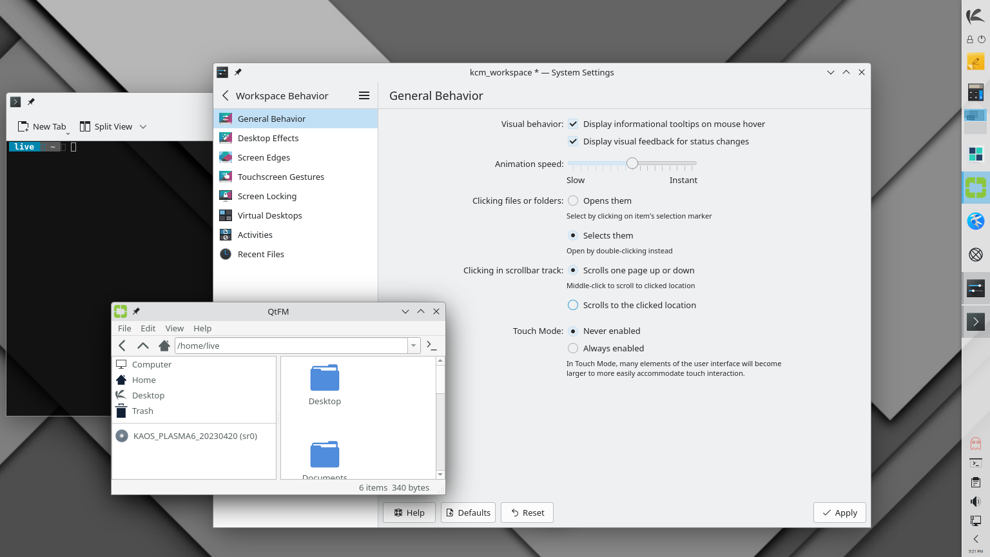Select 'Selects them' radio option
Screen dimensions: 990x557
pos(573,235)
